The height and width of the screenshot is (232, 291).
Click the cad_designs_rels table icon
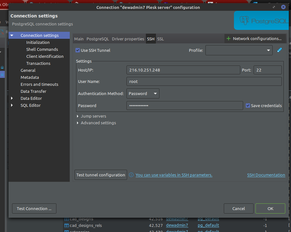(67, 225)
